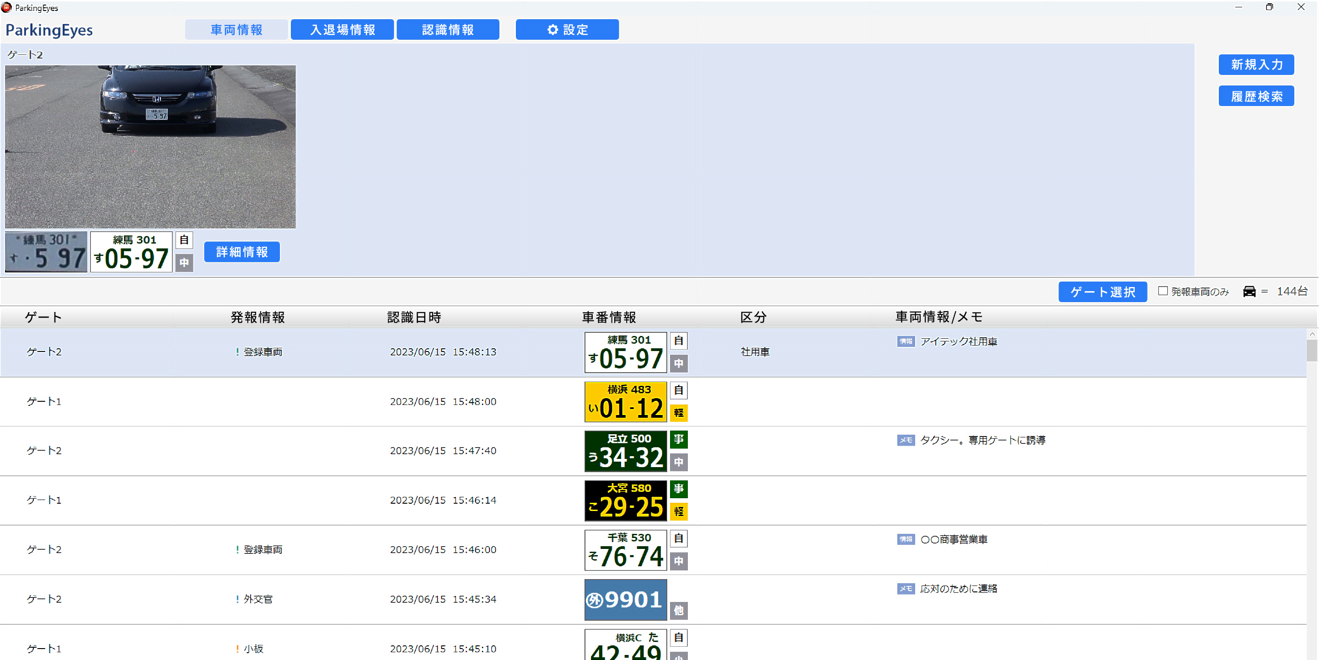Click the 情報 badge next to アイテック社用車
The image size is (1319, 660).
click(906, 341)
